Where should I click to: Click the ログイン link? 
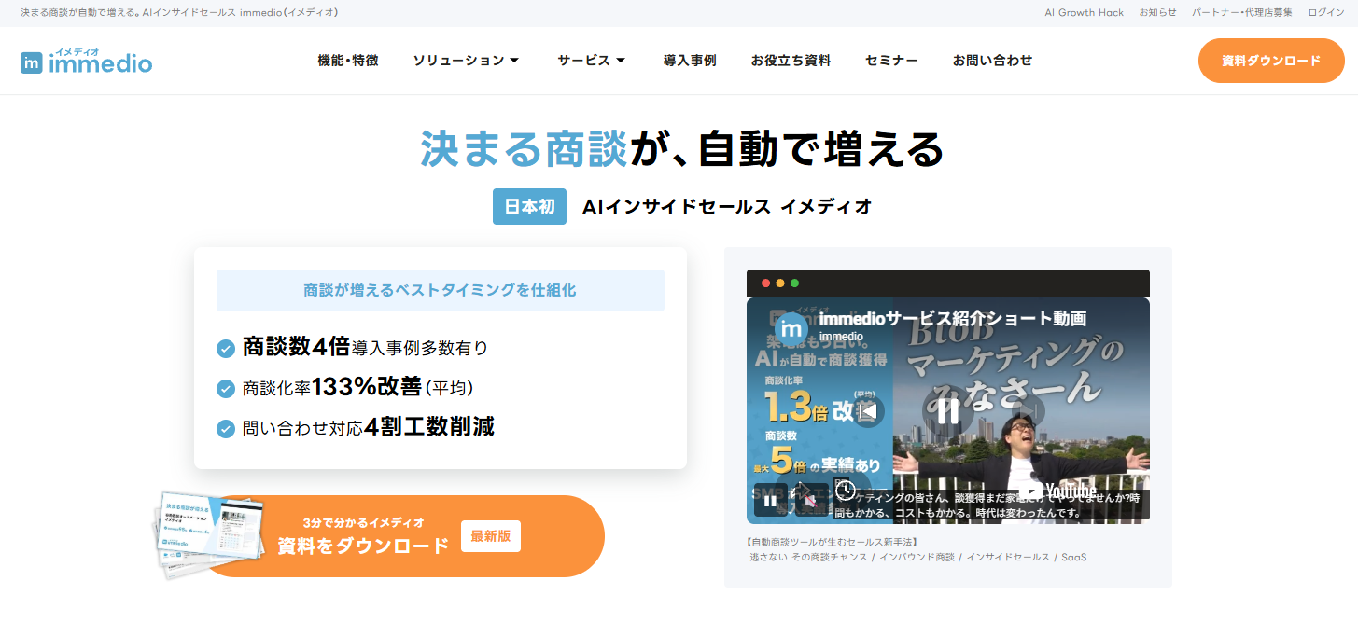(x=1326, y=12)
